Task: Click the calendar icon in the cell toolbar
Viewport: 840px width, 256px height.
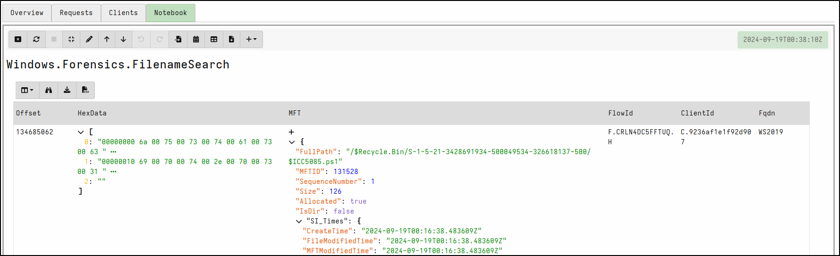Action: [x=196, y=39]
